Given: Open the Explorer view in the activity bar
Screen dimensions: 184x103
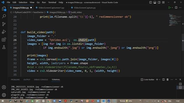Looking at the screenshot, I should point(4,9).
